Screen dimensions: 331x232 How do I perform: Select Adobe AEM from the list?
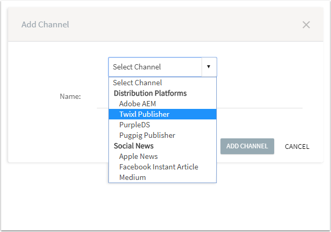pos(163,104)
